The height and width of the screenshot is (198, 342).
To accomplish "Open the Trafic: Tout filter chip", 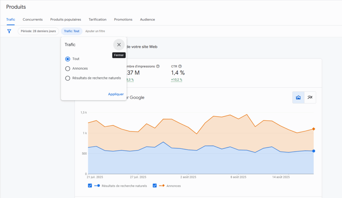I will (x=71, y=31).
